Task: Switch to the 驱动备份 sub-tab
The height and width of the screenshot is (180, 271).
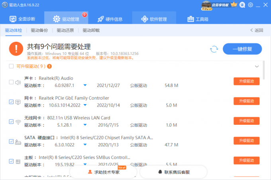Action: click(39, 31)
